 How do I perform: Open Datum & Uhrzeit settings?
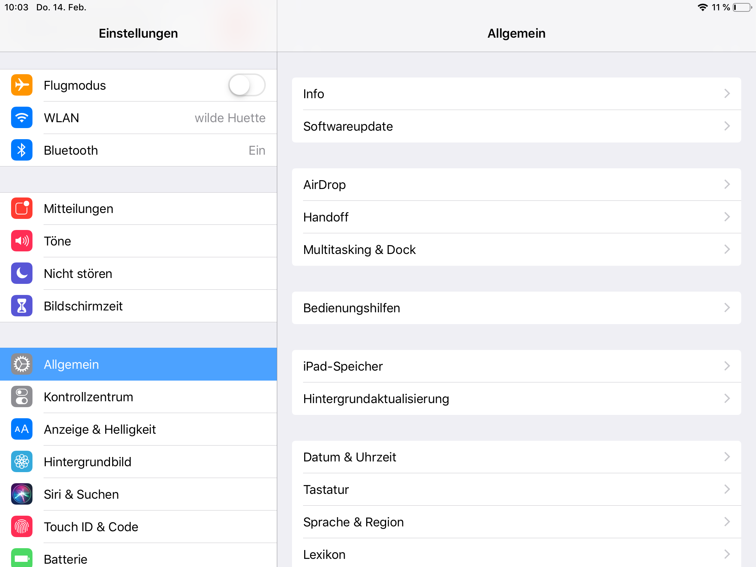click(x=516, y=457)
